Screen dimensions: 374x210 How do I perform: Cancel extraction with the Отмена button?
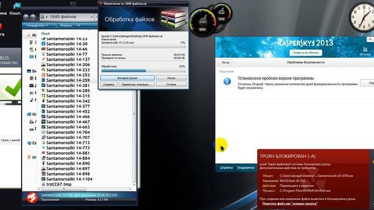pos(171,84)
